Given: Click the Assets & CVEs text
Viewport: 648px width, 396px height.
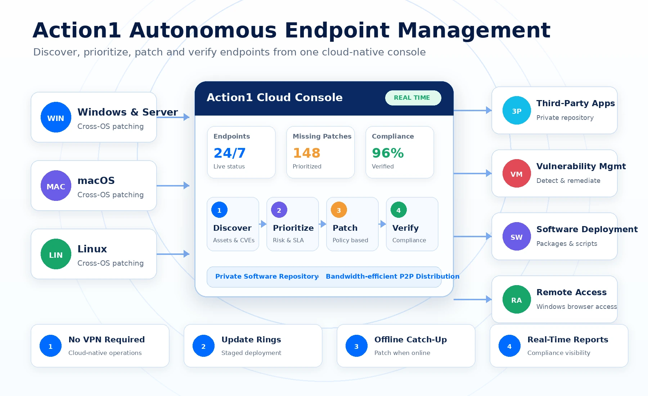Looking at the screenshot, I should (234, 240).
